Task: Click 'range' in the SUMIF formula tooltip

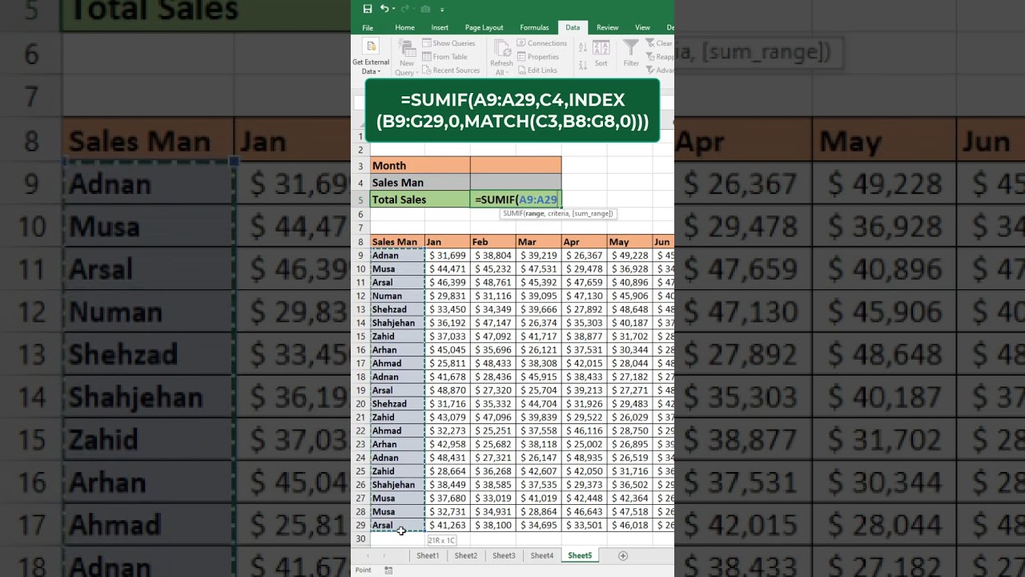Action: pyautogui.click(x=535, y=214)
